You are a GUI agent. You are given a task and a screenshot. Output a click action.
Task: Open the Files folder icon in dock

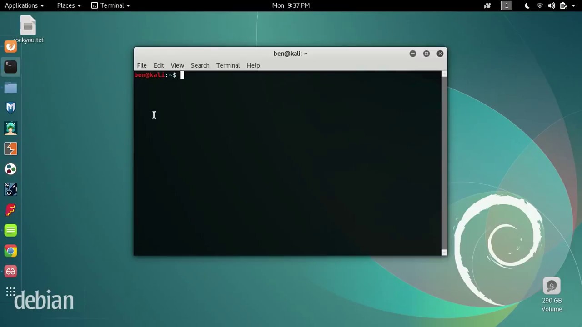click(10, 87)
